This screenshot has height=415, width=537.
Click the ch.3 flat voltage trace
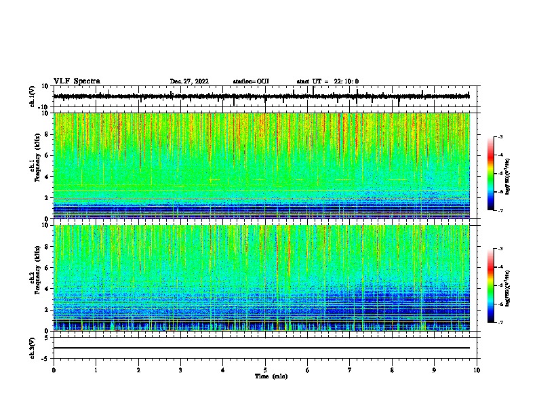tap(262, 348)
